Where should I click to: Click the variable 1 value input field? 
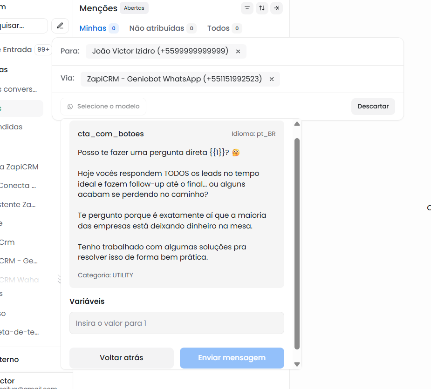tap(177, 323)
